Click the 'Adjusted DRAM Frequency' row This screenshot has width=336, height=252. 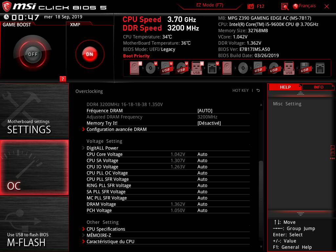(x=168, y=117)
